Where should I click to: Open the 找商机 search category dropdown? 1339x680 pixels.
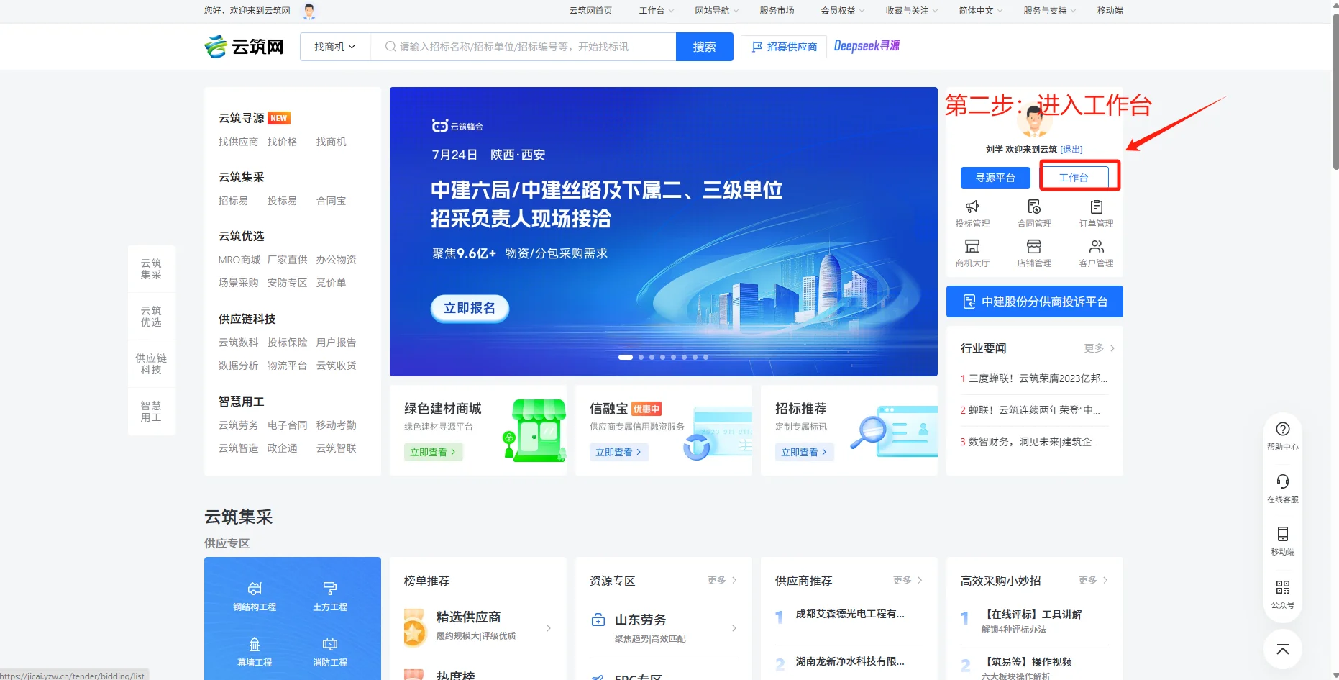[334, 46]
